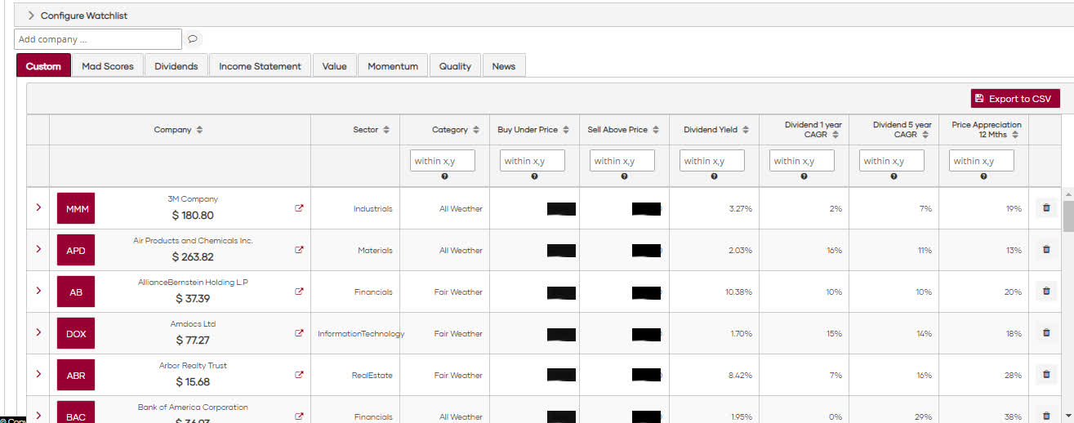The width and height of the screenshot is (1074, 423).
Task: Export the watchlist to CSV
Action: pyautogui.click(x=1015, y=99)
